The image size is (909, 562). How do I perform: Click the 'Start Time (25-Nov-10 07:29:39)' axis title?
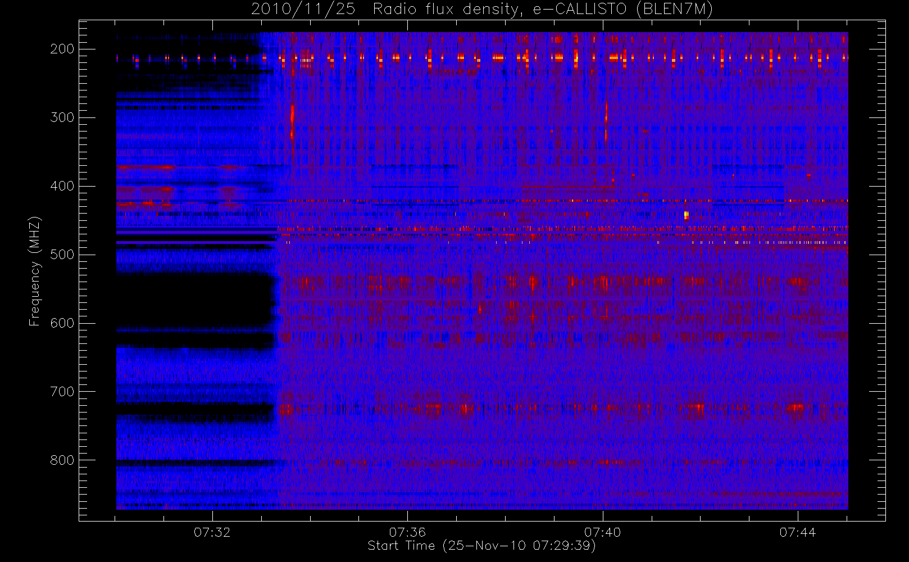[x=481, y=546]
